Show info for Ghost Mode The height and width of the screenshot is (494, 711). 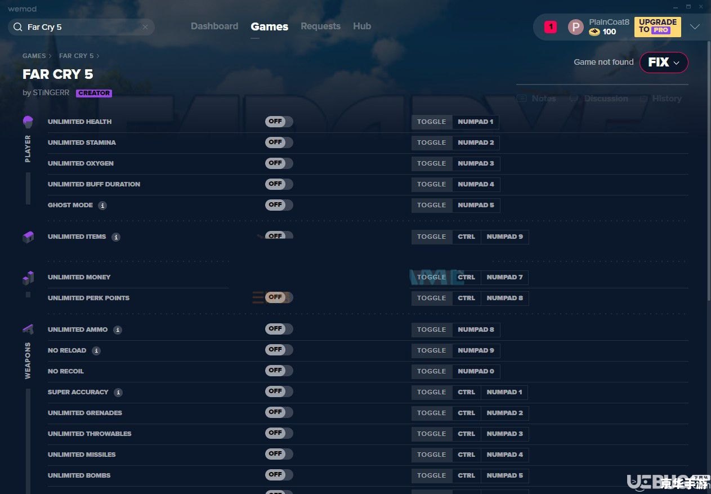(x=102, y=206)
